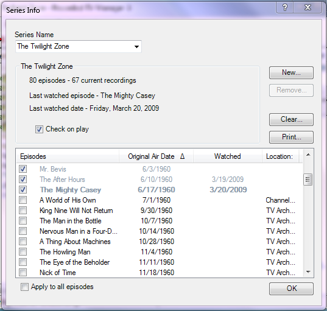The width and height of the screenshot is (327, 311).
Task: Click the New... button
Action: (291, 72)
